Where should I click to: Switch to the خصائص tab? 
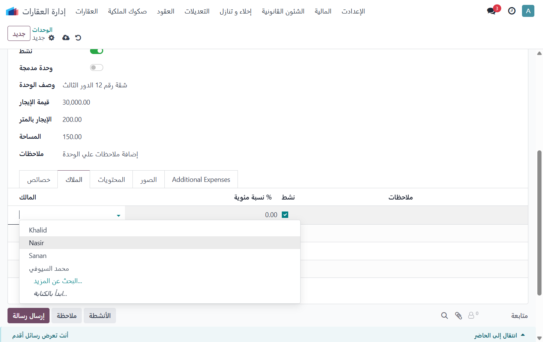(x=39, y=180)
